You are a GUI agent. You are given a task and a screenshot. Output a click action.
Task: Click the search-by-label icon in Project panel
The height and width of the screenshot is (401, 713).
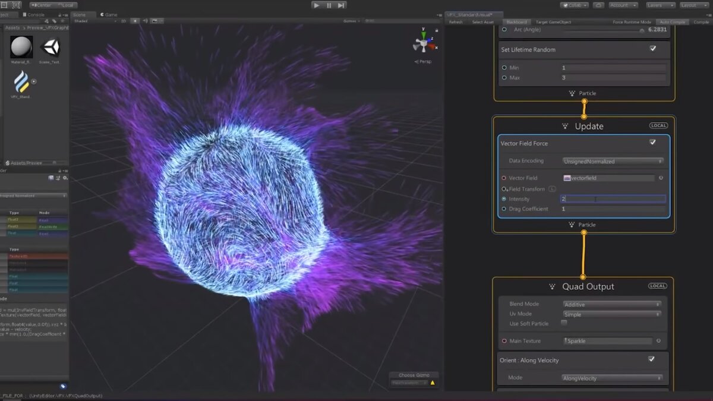[x=55, y=21]
